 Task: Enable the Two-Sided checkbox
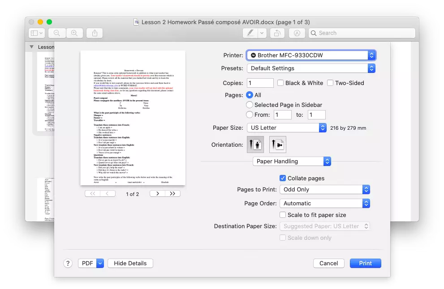click(x=330, y=83)
